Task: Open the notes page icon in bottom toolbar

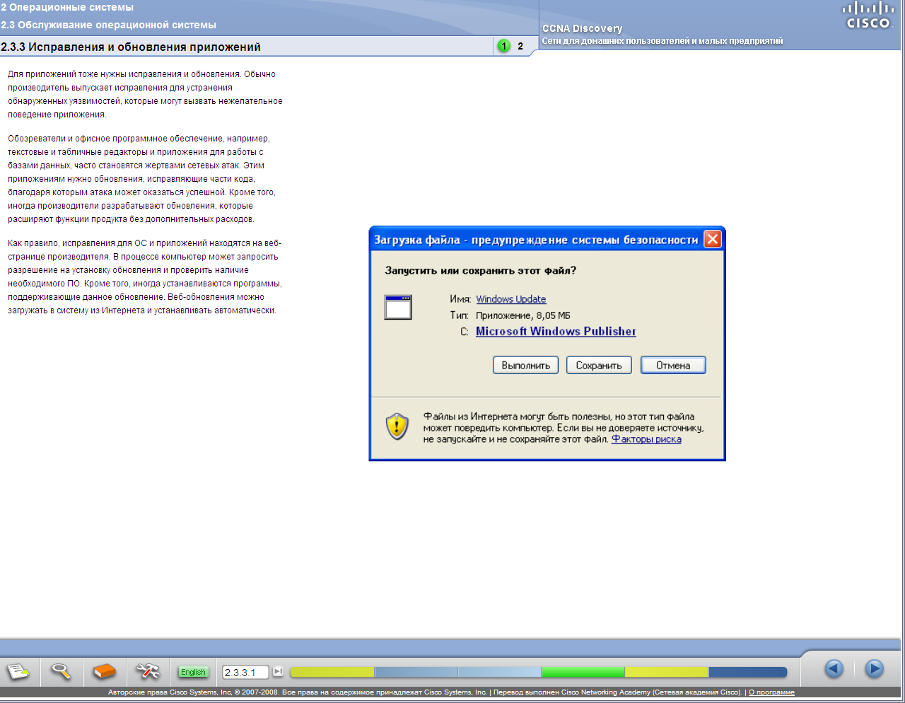Action: (x=19, y=670)
